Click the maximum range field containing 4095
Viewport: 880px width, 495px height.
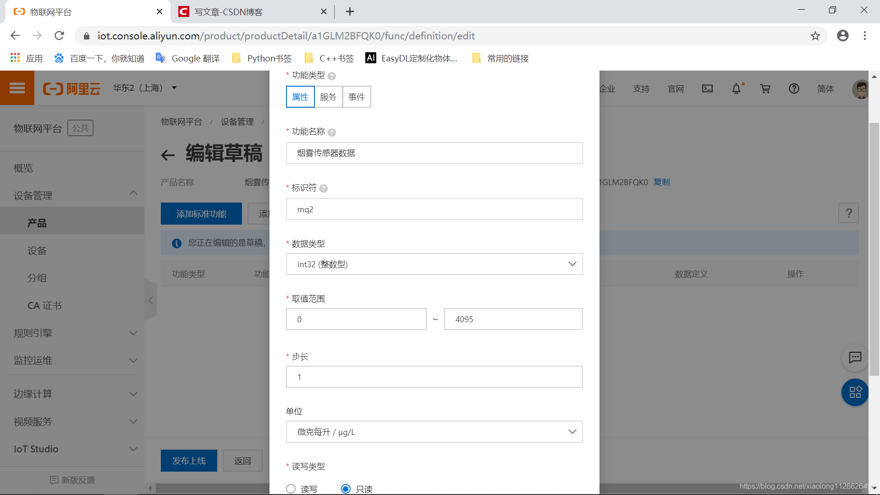[513, 319]
